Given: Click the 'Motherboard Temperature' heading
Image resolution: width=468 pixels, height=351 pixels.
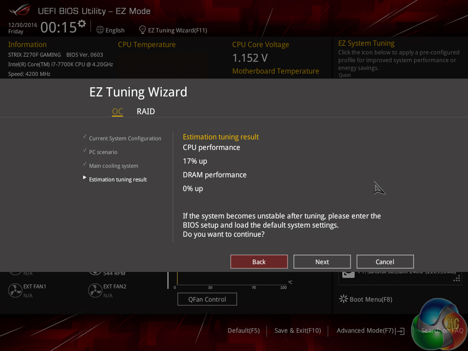Looking at the screenshot, I should pos(276,71).
